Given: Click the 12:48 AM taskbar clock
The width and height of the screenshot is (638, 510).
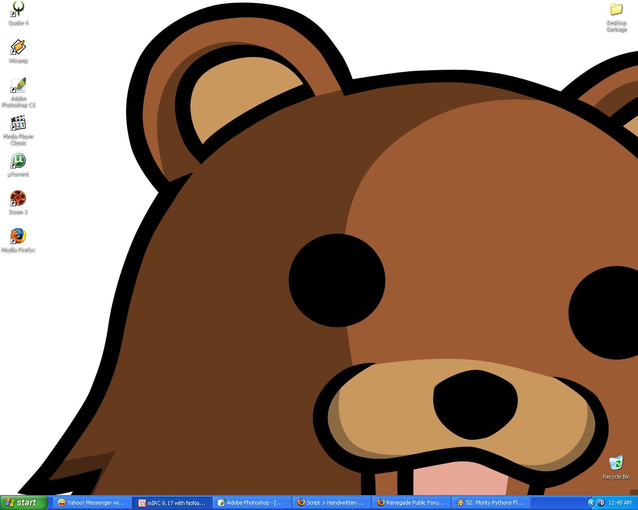Looking at the screenshot, I should (x=620, y=503).
